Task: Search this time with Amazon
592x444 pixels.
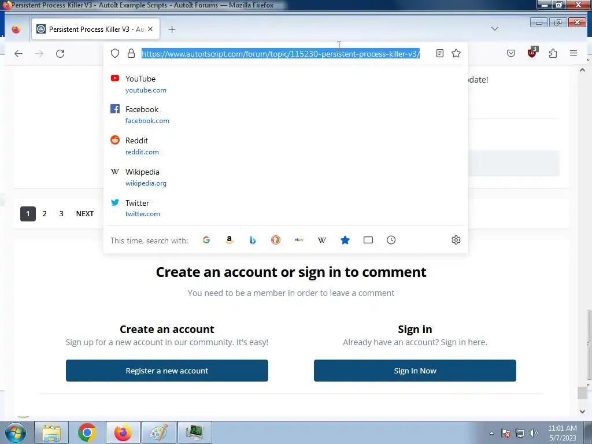Action: [x=229, y=240]
